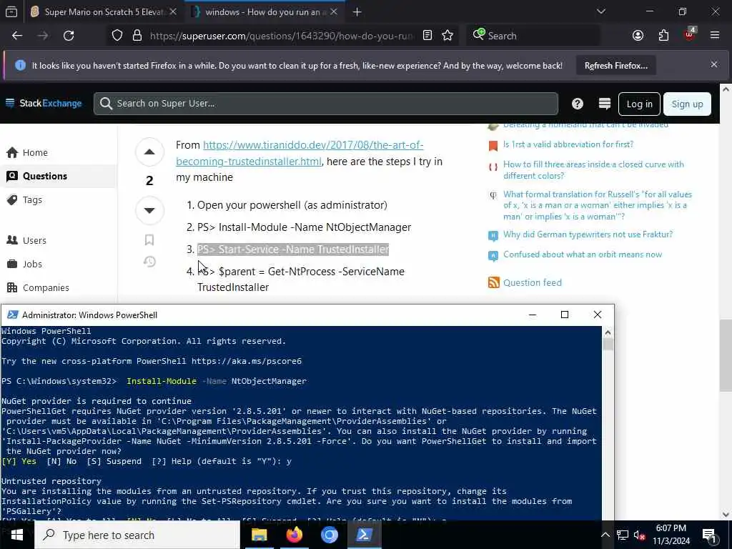The width and height of the screenshot is (732, 549).
Task: Maximize the Administrator PowerShell window
Action: [565, 315]
